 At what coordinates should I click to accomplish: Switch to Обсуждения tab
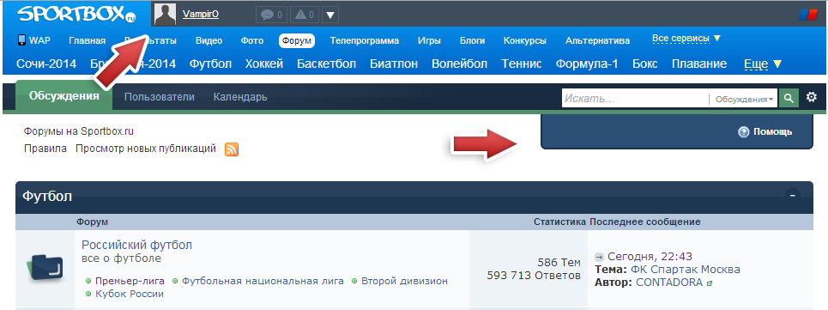tap(63, 96)
